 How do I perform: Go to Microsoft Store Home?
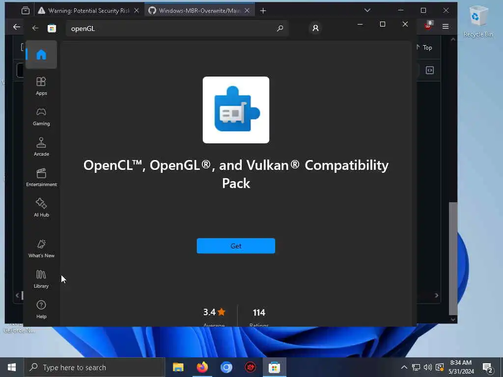point(41,54)
